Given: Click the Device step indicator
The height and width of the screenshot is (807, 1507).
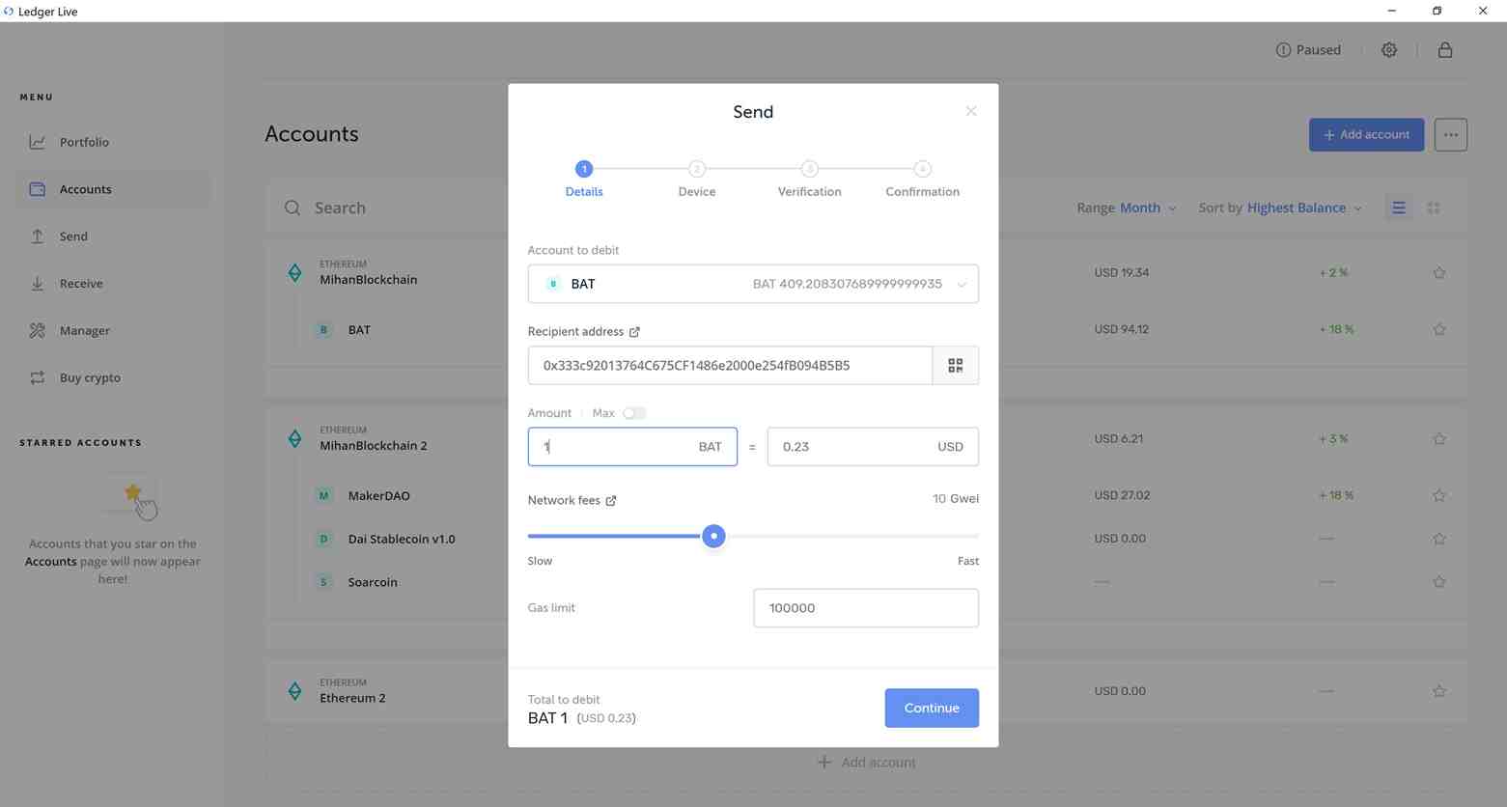Looking at the screenshot, I should click(697, 180).
